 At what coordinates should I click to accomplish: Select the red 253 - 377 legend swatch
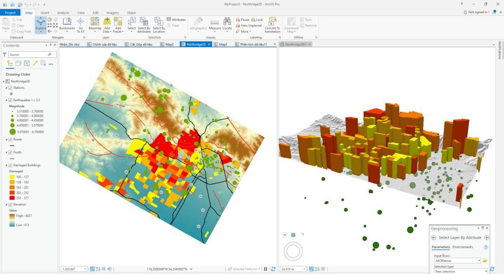click(12, 198)
